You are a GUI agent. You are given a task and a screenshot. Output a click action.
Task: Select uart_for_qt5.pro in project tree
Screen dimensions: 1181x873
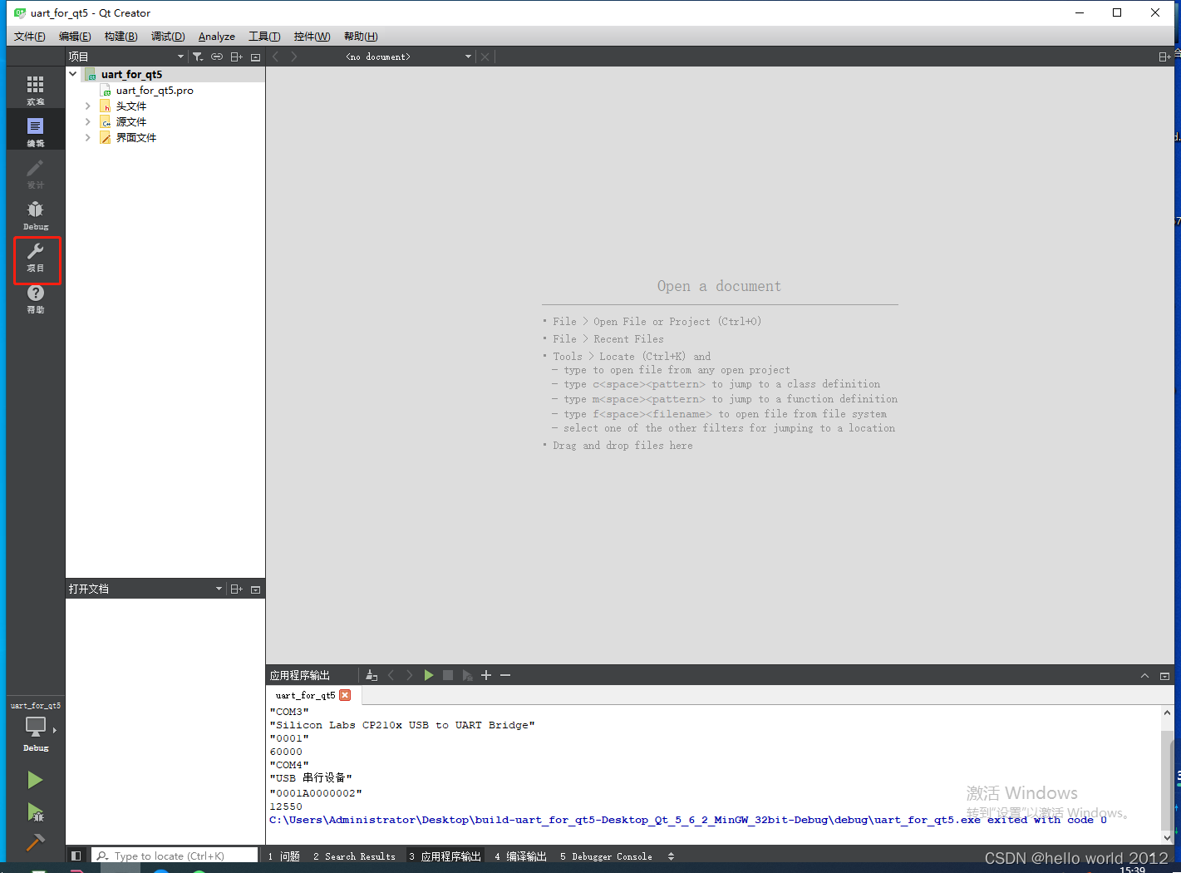click(x=155, y=90)
